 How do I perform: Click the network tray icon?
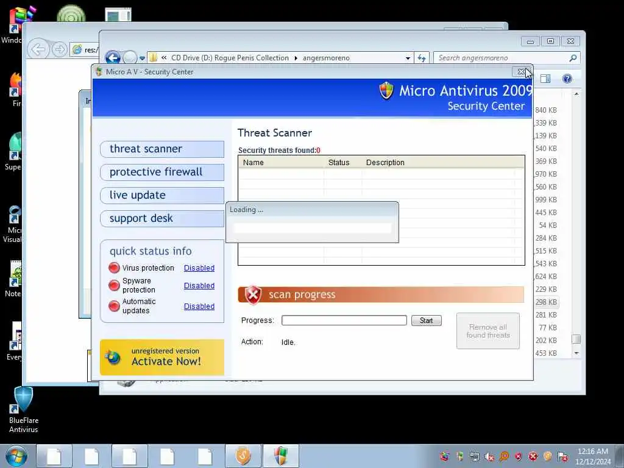[x=474, y=456]
